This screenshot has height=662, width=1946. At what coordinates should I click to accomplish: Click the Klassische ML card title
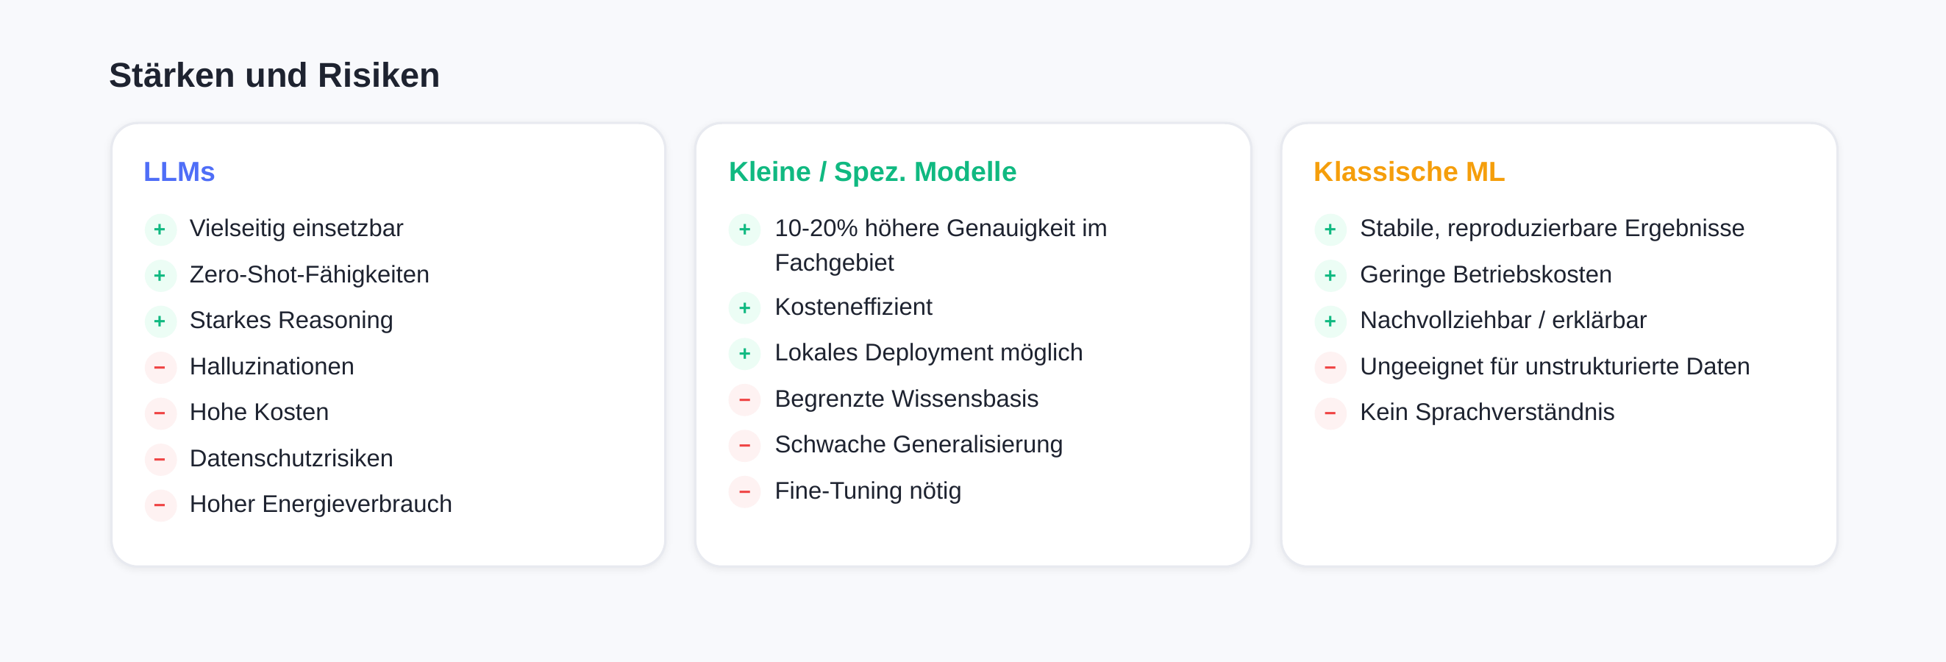point(1408,171)
